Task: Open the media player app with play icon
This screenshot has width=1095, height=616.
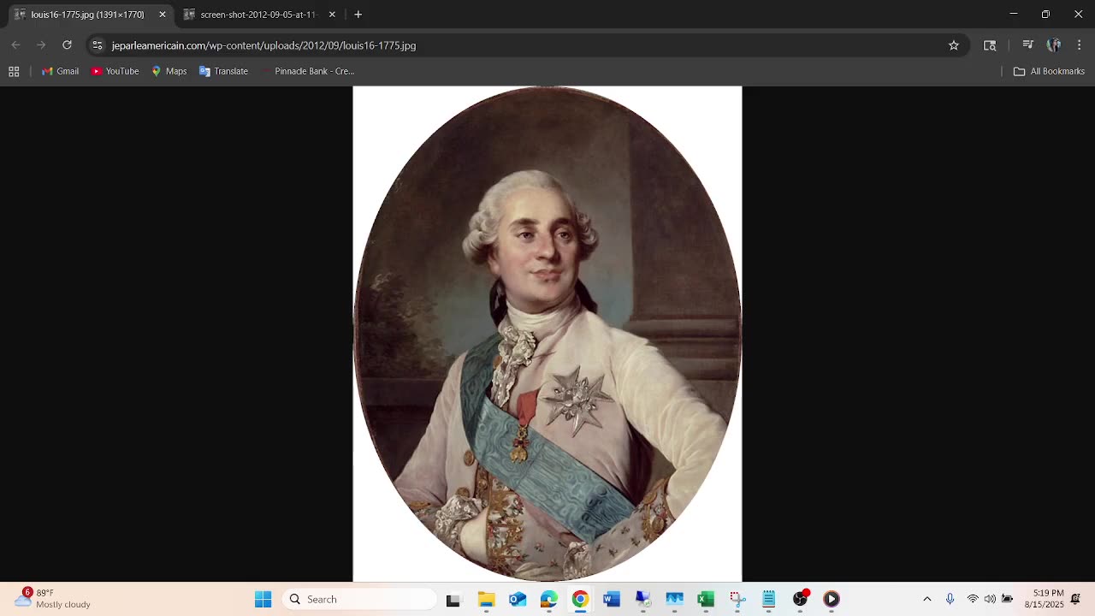Action: pos(832,599)
